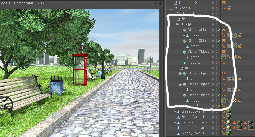Click render tag on second grass under right

(x=240, y=46)
